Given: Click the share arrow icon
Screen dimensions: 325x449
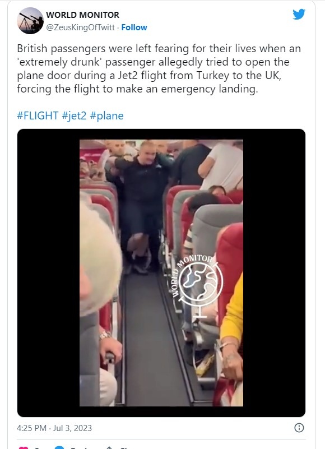Looking at the screenshot, I should [x=109, y=447].
